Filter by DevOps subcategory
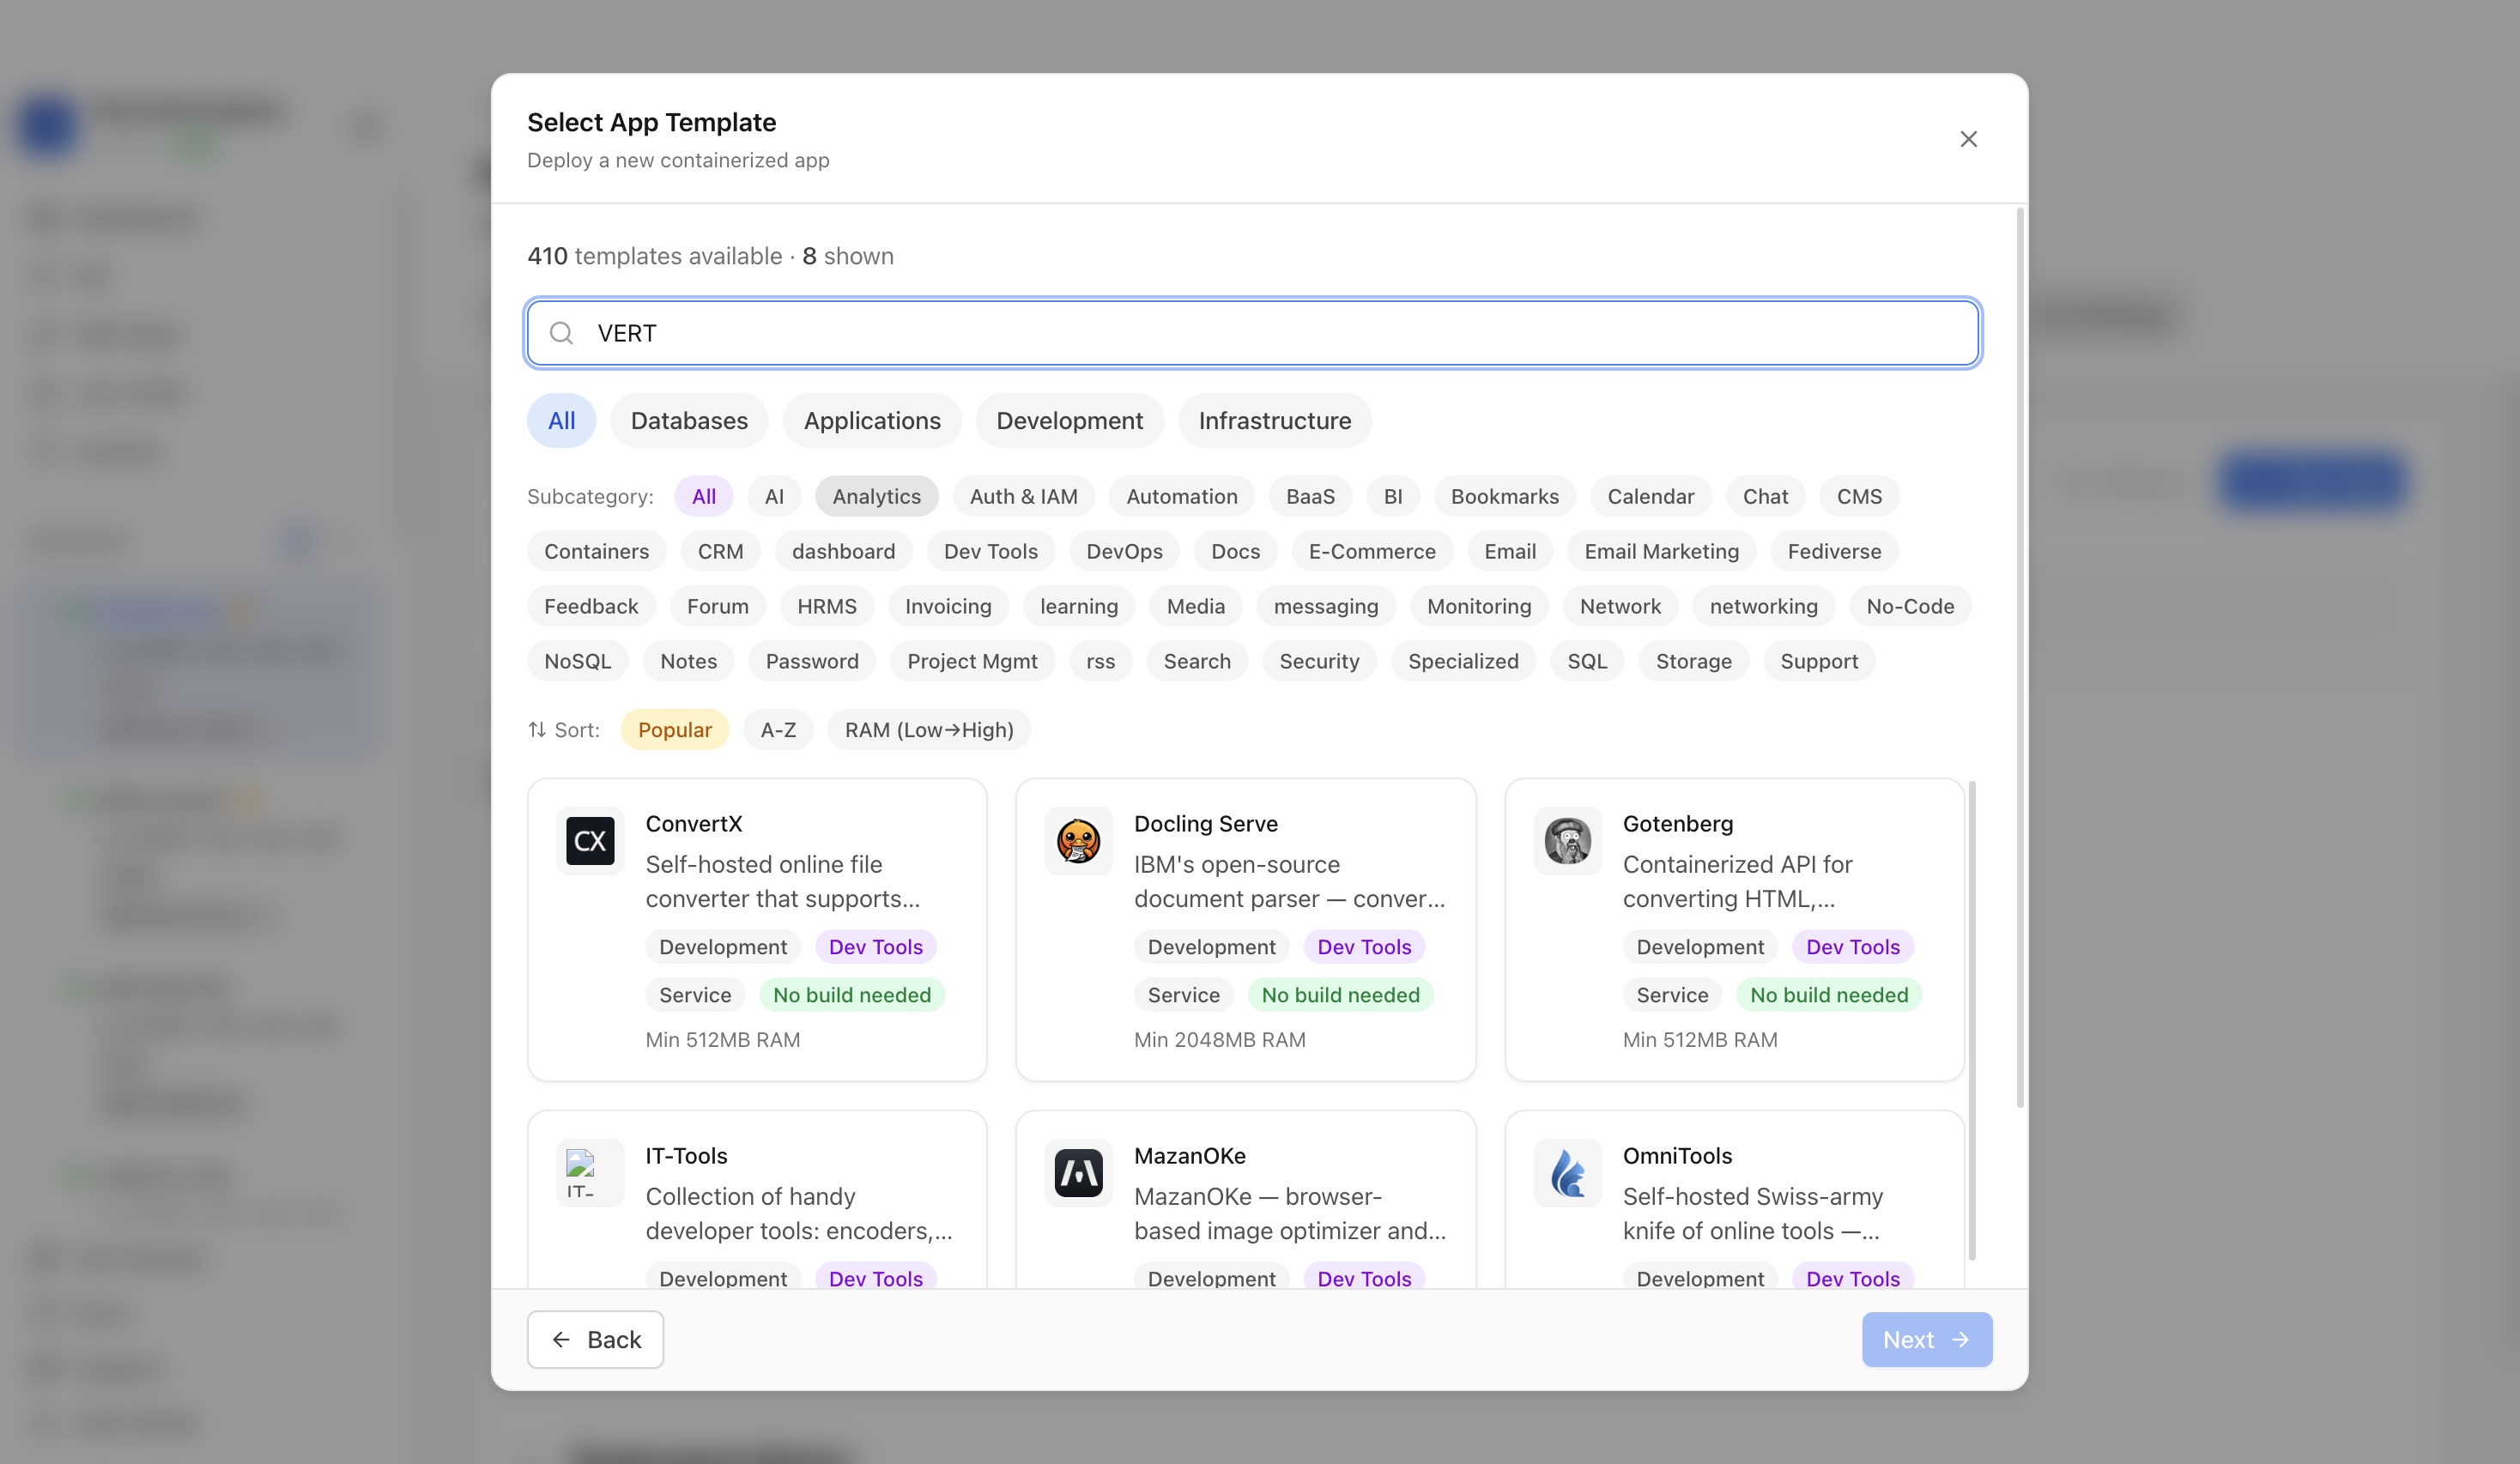Screen dimensions: 2520x1464 pos(1124,551)
